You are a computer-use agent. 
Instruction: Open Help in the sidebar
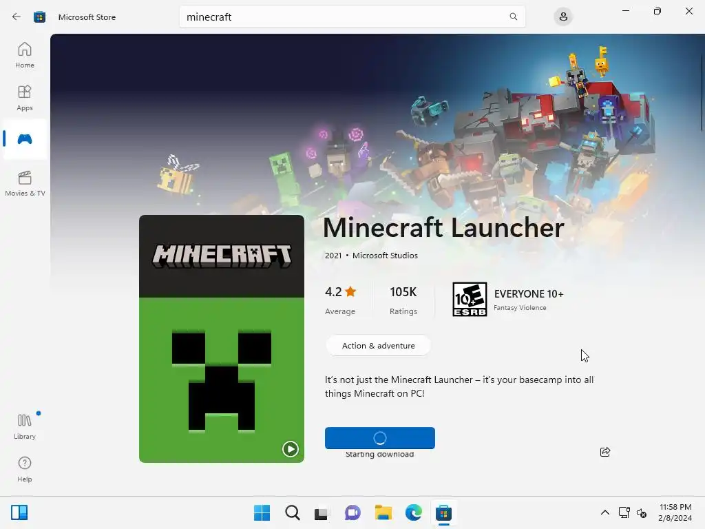pyautogui.click(x=25, y=469)
